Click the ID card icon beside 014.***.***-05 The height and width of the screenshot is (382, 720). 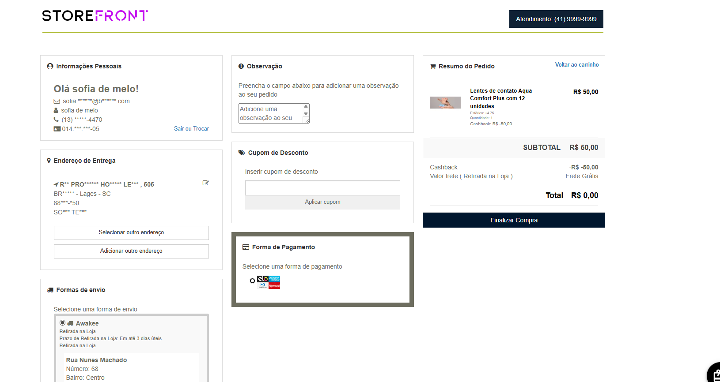[57, 129]
